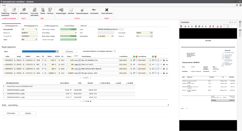Click red reject-all icon in Accorderen header
The width and height of the screenshot is (242, 131).
click(x=155, y=57)
